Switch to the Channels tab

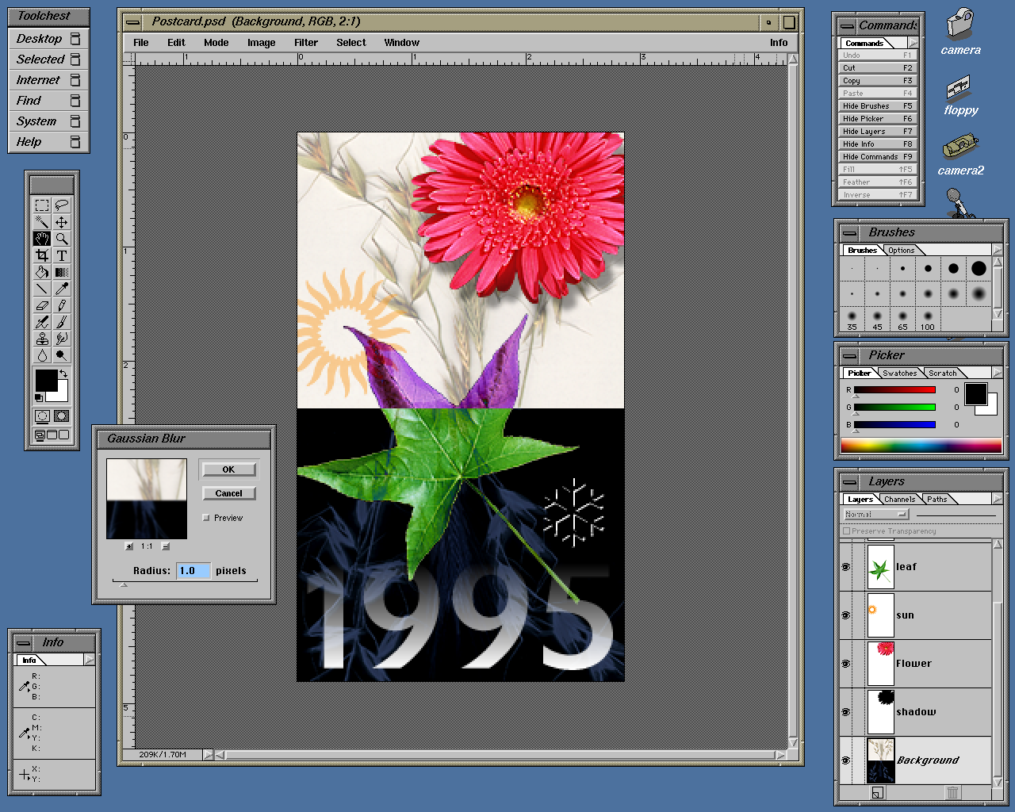pyautogui.click(x=900, y=499)
